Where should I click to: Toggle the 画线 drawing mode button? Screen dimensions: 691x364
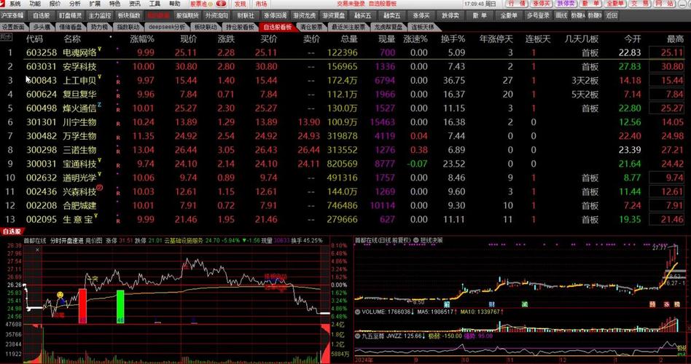[561, 15]
